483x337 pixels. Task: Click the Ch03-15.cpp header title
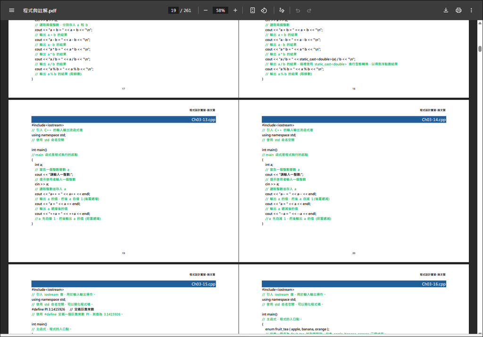point(203,284)
